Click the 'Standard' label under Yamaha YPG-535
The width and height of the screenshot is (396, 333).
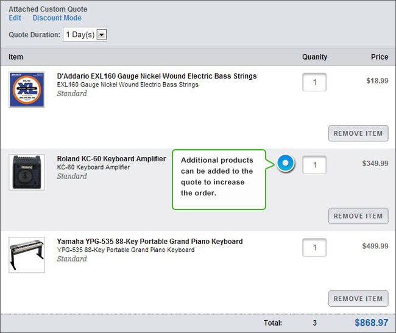point(72,259)
